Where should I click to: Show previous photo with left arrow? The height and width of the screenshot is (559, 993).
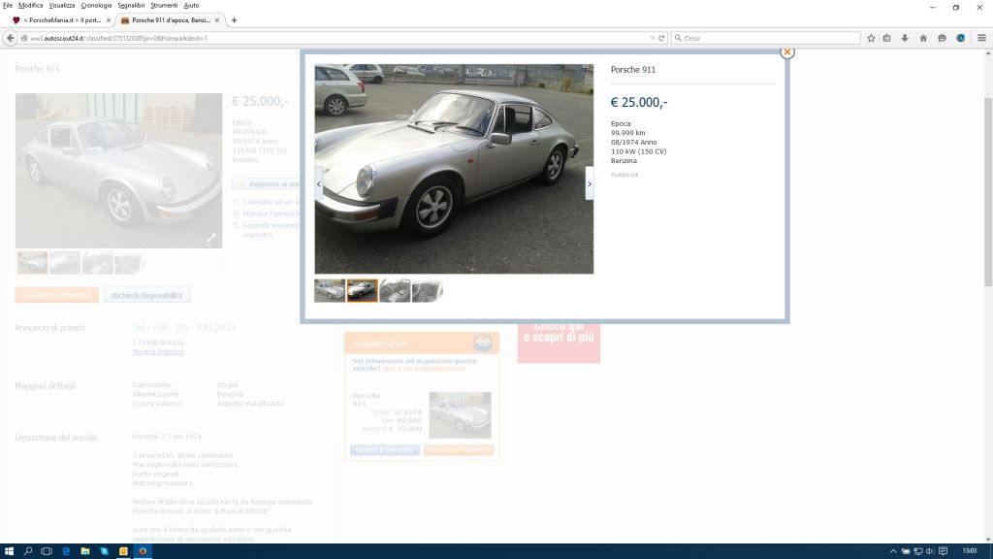point(318,183)
